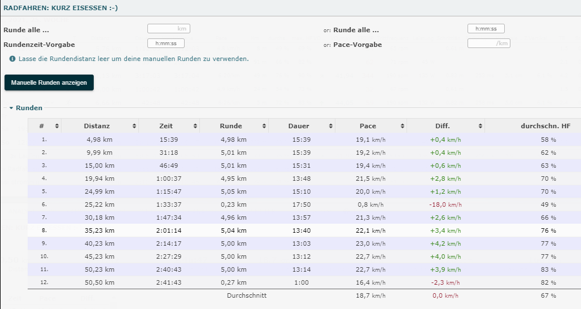Click the 'Radfahren: Kurz Eisessen' title
Image resolution: width=581 pixels, height=309 pixels.
click(x=60, y=8)
